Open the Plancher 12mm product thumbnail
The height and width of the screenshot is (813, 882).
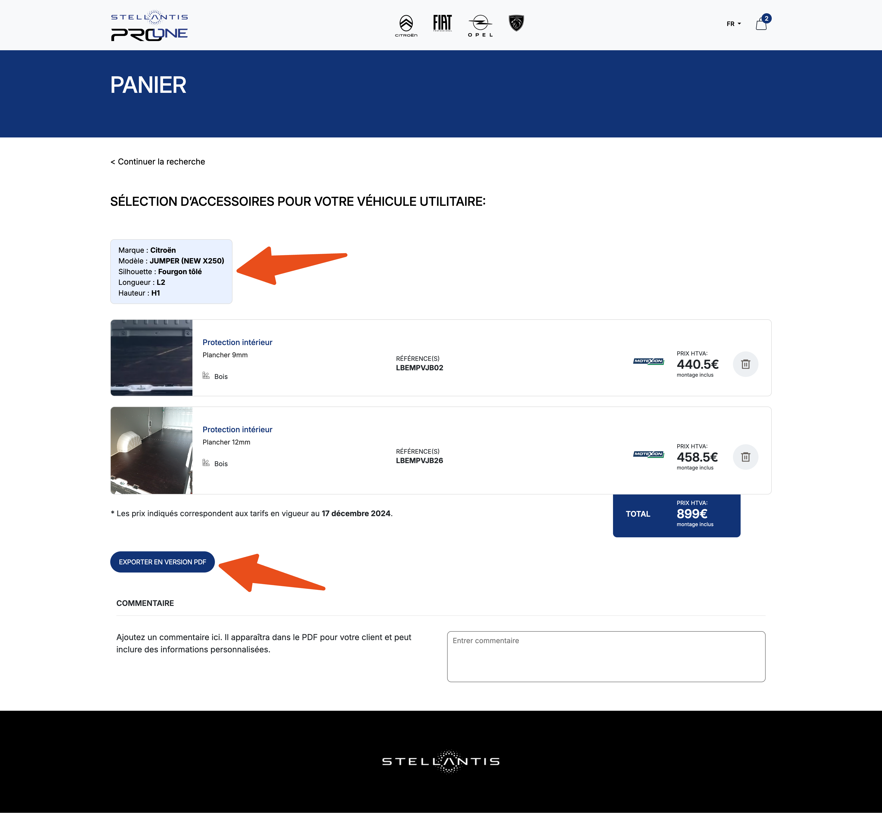point(152,451)
